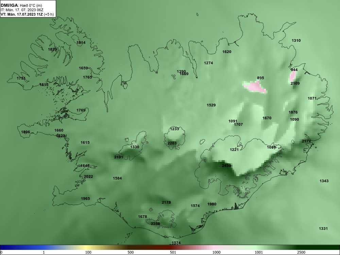Image resolution: width=340 pixels, height=255 pixels.
Task: Click the height label 1660
Action: click(x=59, y=130)
